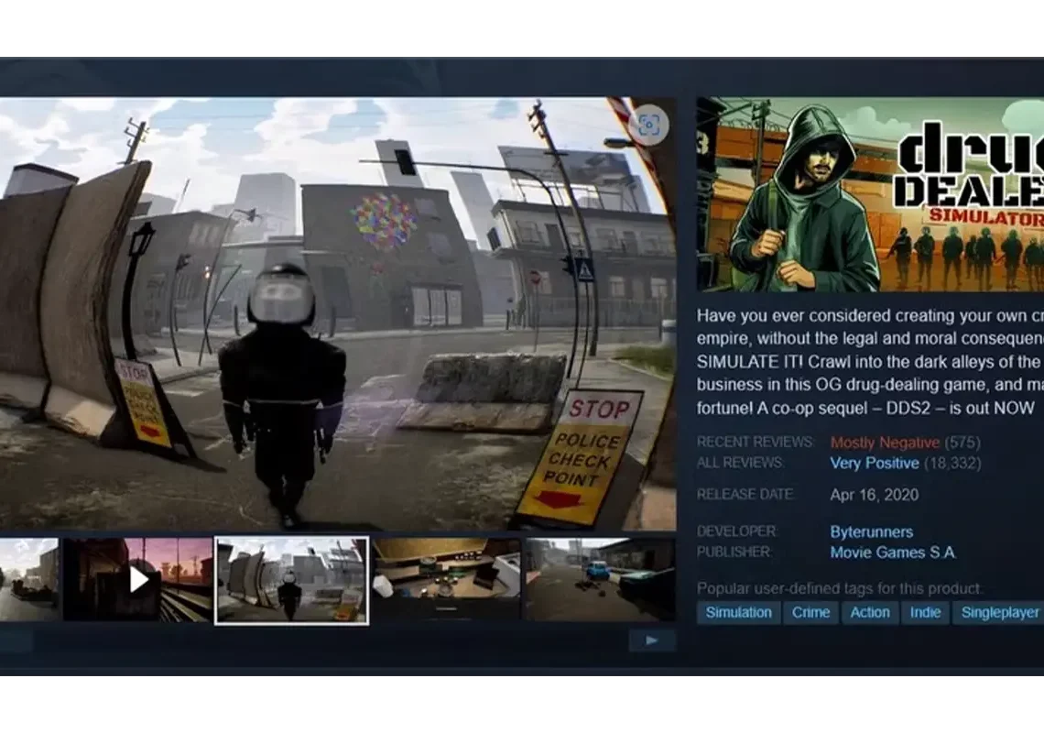
Task: Click the game description paragraph
Action: point(870,362)
